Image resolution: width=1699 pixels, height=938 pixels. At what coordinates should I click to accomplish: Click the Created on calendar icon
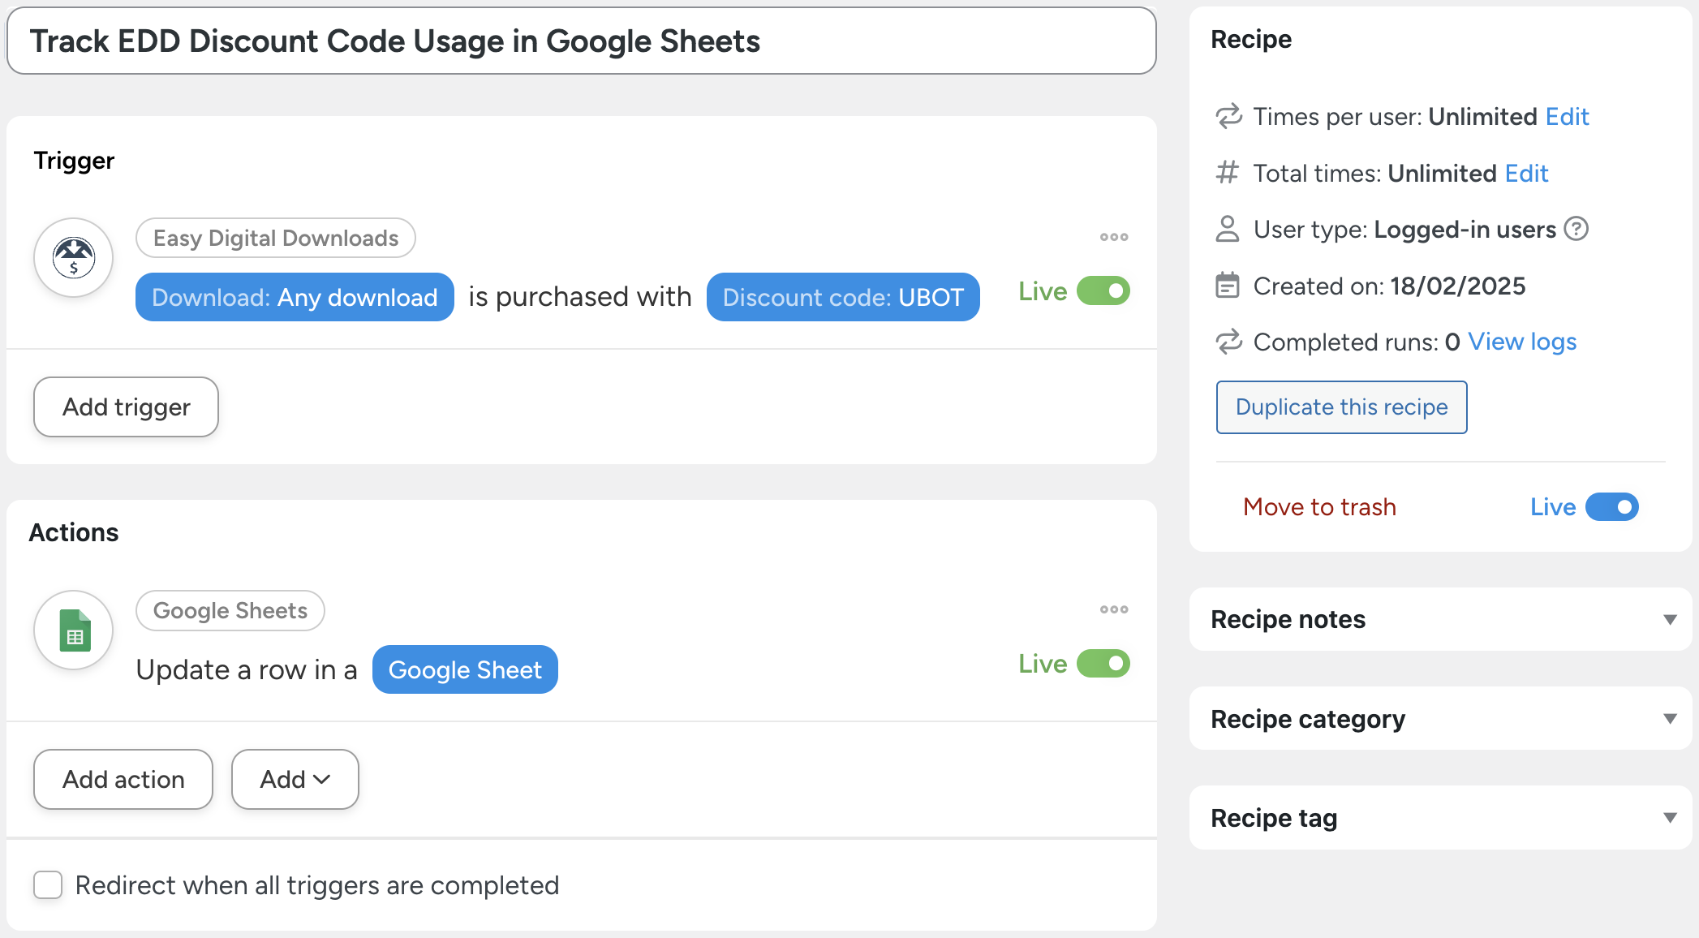1228,286
